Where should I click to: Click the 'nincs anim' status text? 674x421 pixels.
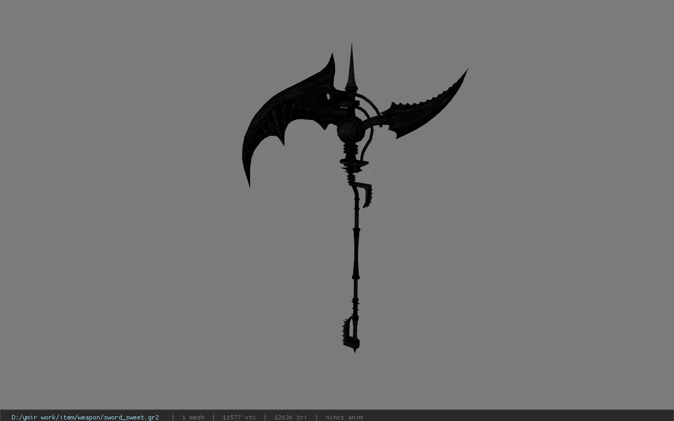(x=344, y=417)
